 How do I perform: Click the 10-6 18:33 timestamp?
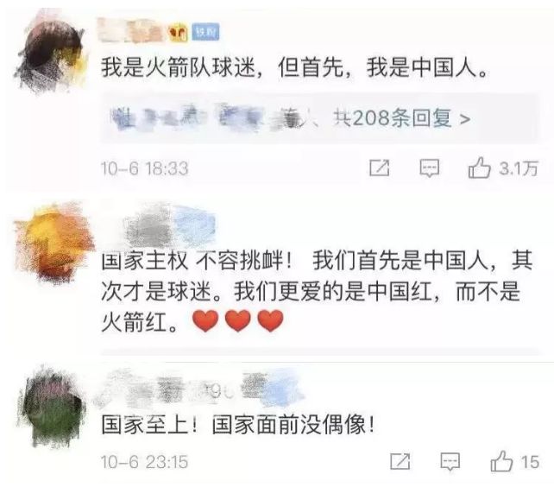(x=144, y=168)
